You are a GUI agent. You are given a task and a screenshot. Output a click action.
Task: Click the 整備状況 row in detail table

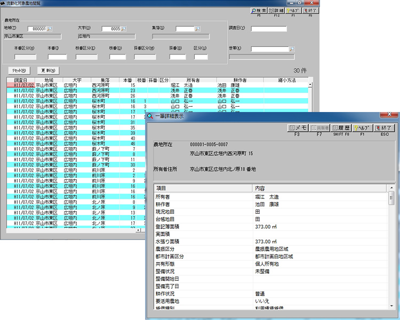(271, 271)
